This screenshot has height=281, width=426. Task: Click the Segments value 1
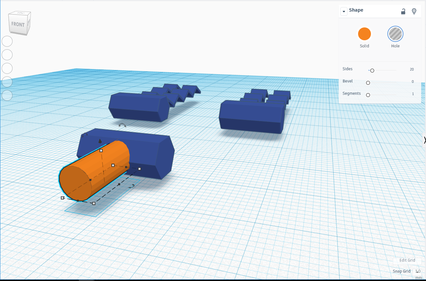(413, 94)
